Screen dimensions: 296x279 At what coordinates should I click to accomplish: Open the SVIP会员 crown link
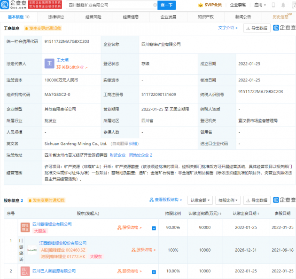click(210, 5)
